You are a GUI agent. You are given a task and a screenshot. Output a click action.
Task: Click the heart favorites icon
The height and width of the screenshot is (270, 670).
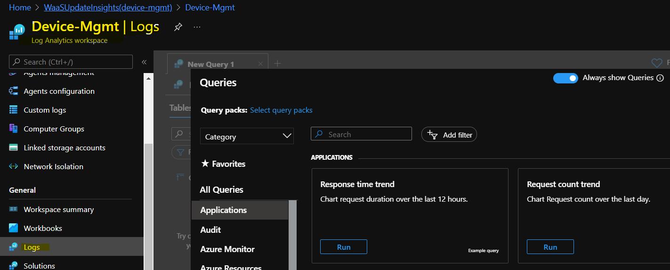pyautogui.click(x=656, y=63)
